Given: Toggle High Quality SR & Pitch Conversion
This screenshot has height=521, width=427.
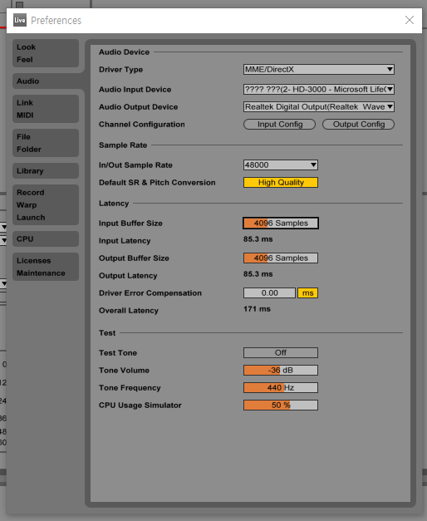Looking at the screenshot, I should [x=281, y=183].
